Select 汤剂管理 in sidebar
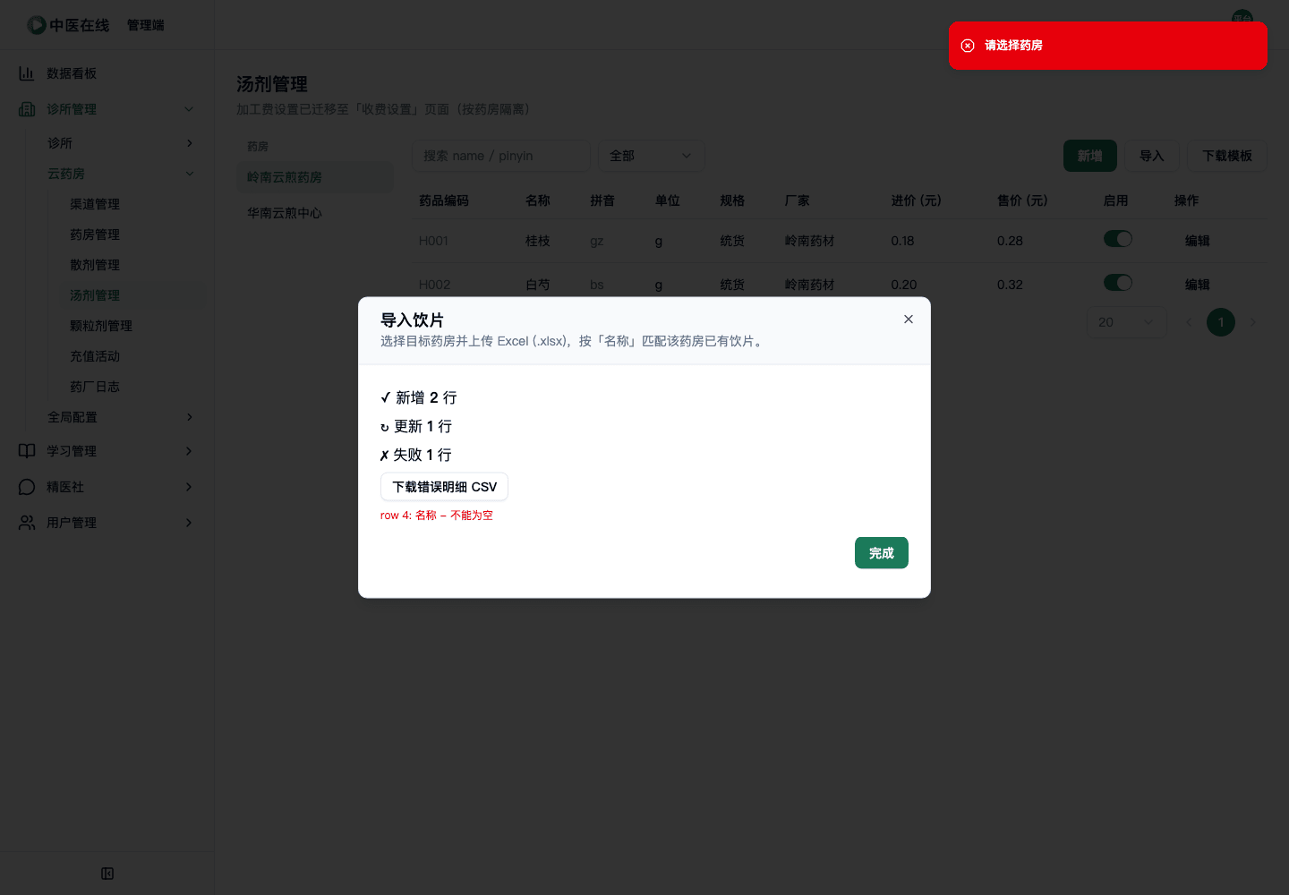Viewport: 1289px width, 895px height. (95, 295)
